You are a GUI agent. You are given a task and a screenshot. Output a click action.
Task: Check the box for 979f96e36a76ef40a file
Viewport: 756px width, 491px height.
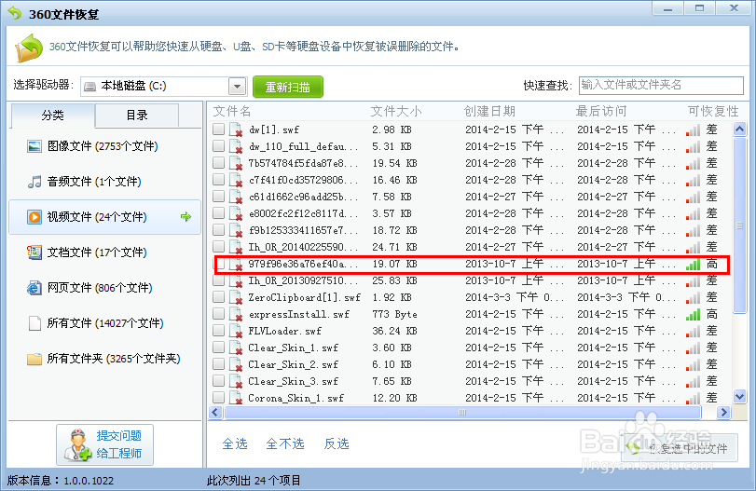(x=221, y=264)
